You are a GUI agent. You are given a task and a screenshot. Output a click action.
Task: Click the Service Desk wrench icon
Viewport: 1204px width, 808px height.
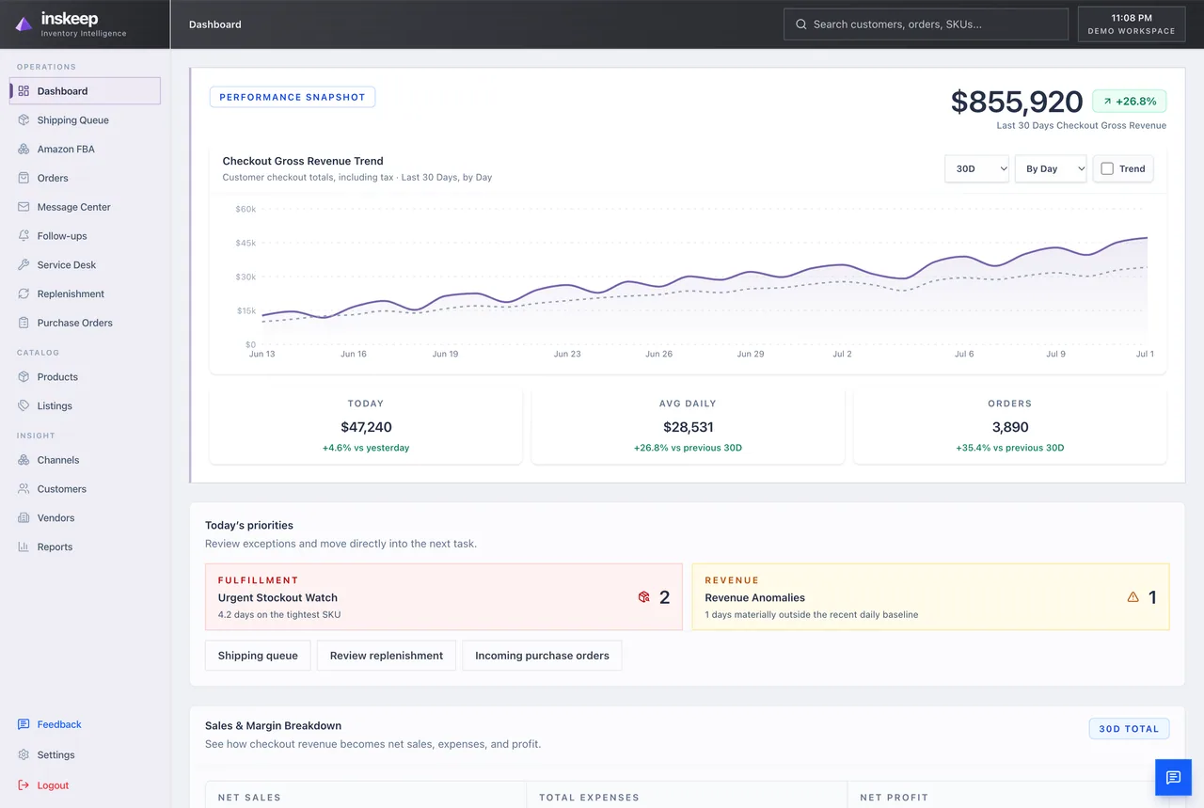24,265
